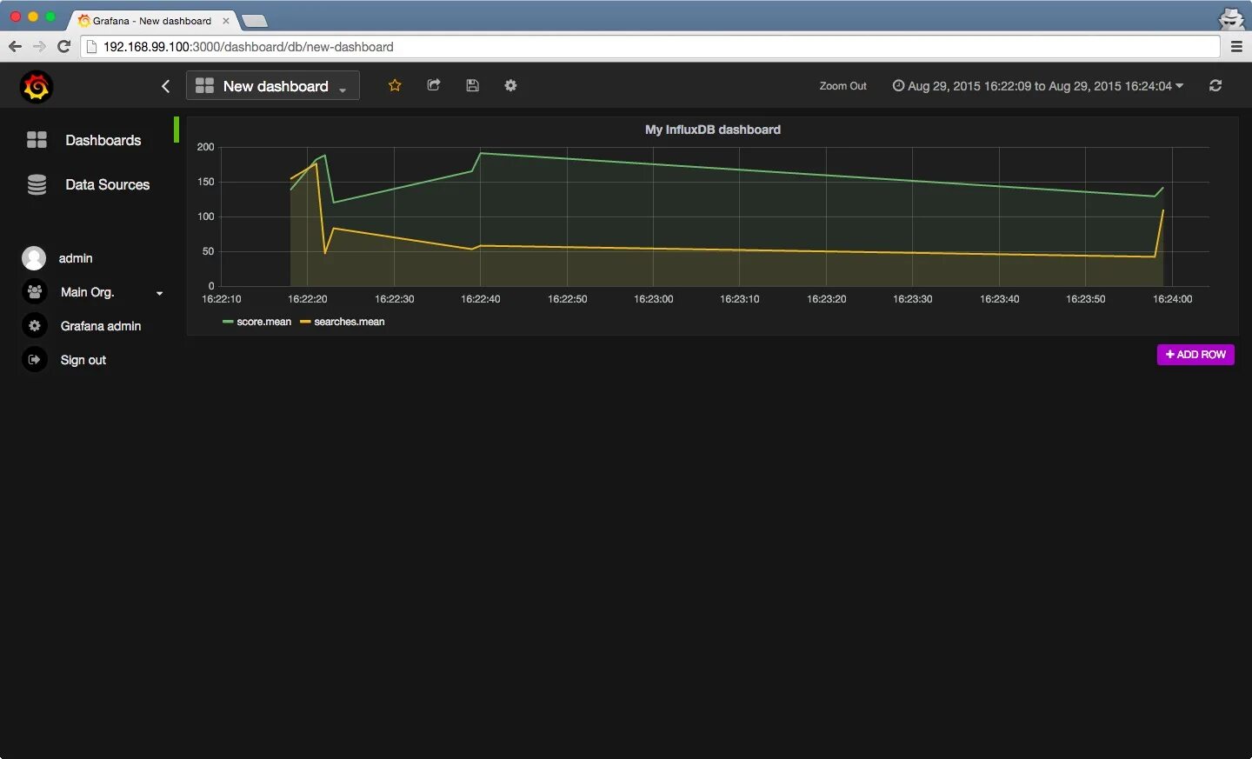The width and height of the screenshot is (1252, 759).
Task: Open a new browser tab
Action: (x=254, y=21)
